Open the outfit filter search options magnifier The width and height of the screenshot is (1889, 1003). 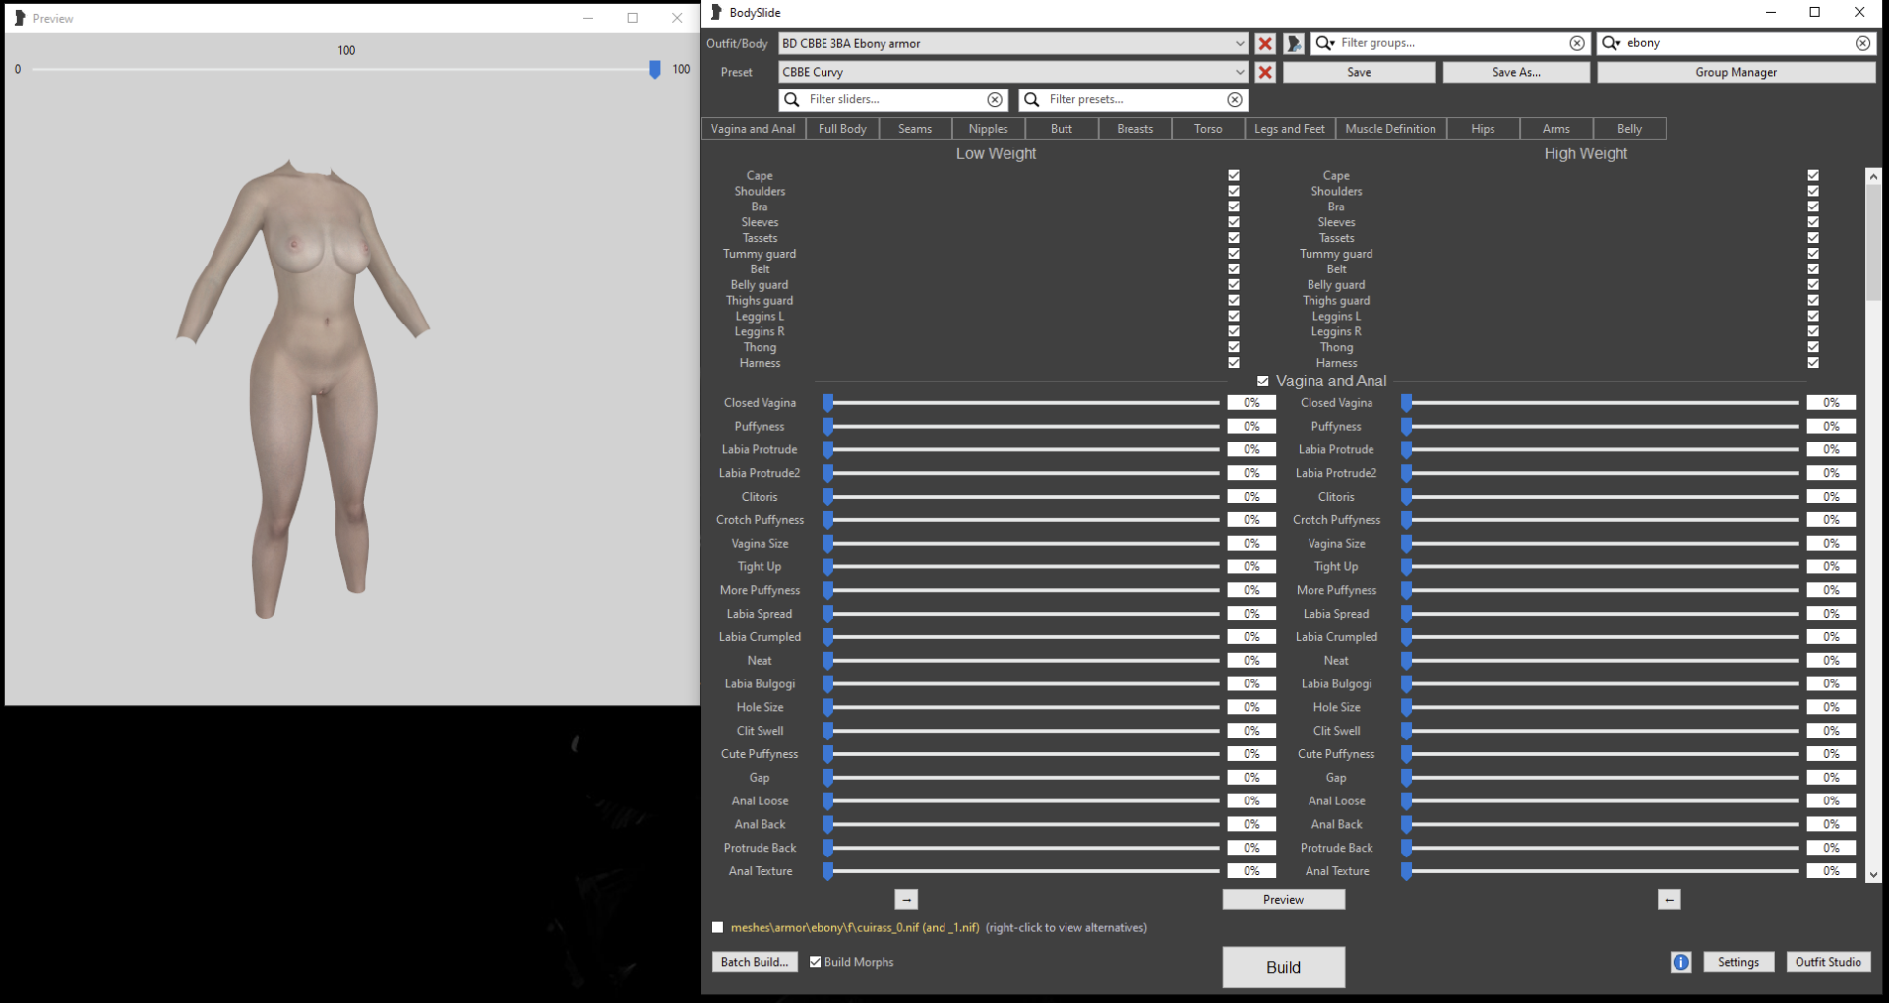pos(1611,43)
